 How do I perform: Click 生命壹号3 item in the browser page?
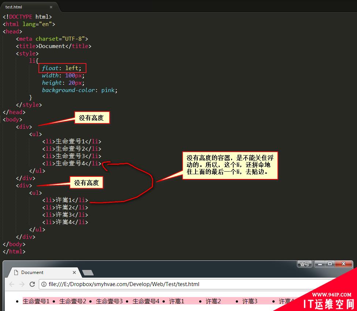[109, 301]
